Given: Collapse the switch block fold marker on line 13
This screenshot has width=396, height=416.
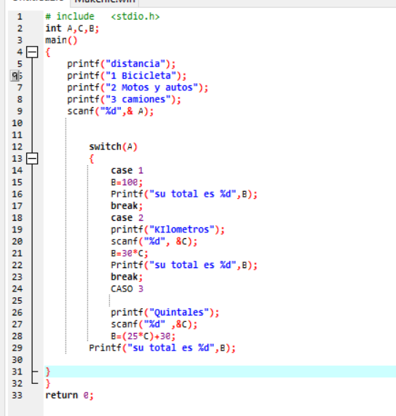Looking at the screenshot, I should tap(32, 159).
